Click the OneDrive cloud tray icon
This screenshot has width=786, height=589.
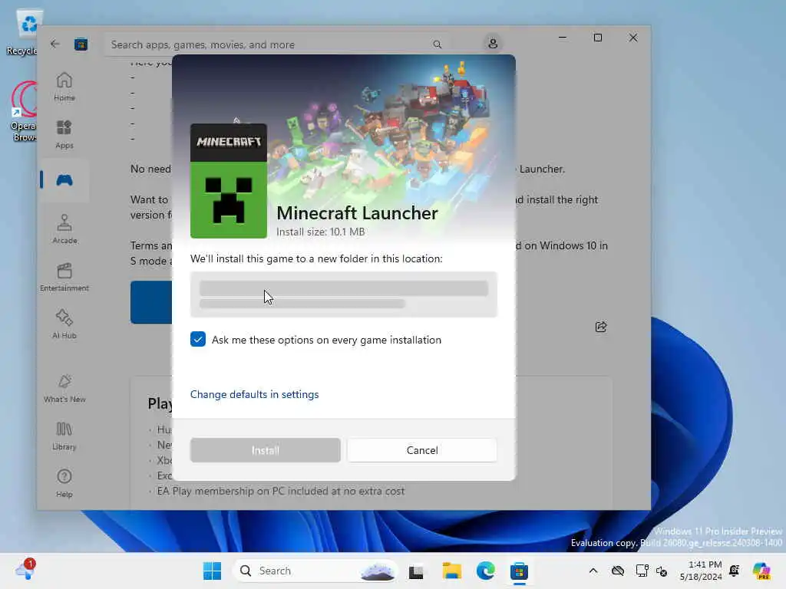tap(618, 571)
